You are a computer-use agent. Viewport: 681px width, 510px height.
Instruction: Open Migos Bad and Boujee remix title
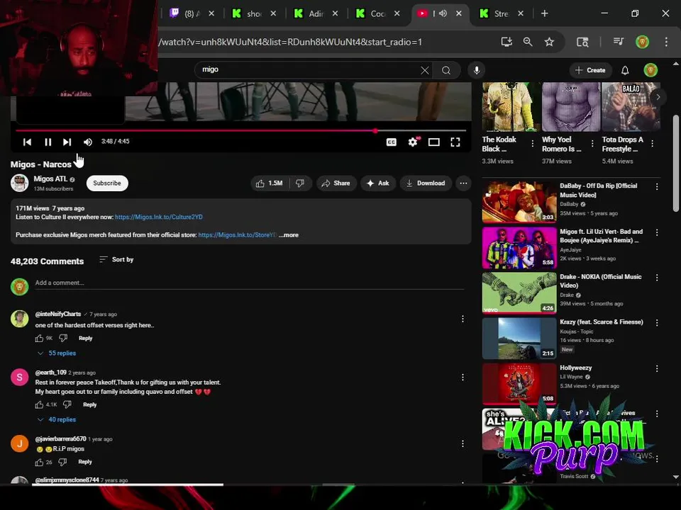(x=601, y=236)
